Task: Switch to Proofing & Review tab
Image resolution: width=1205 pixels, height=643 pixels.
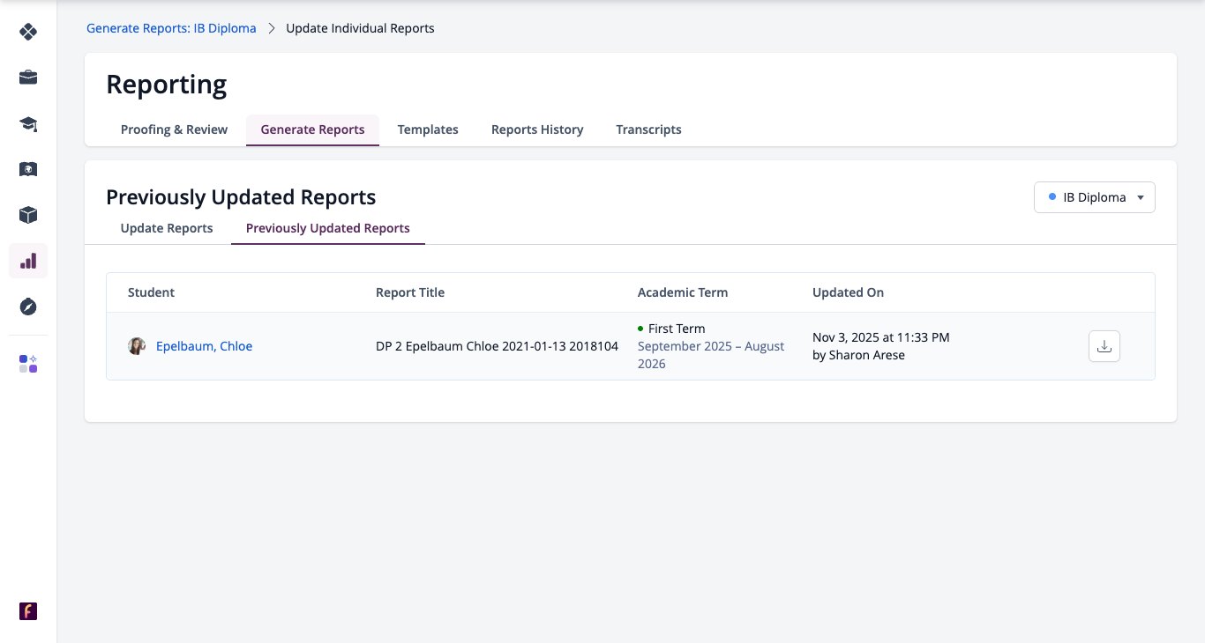Action: click(174, 129)
